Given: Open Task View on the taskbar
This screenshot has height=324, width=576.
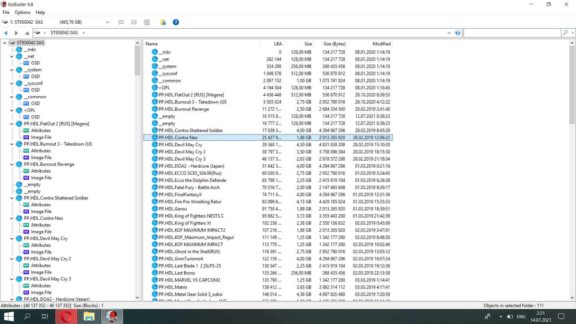Looking at the screenshot, I should point(45,316).
